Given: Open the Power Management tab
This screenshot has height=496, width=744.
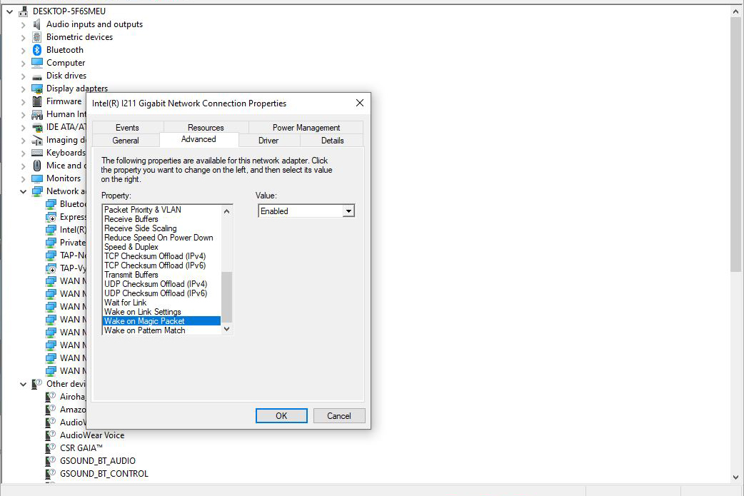Looking at the screenshot, I should pos(304,127).
